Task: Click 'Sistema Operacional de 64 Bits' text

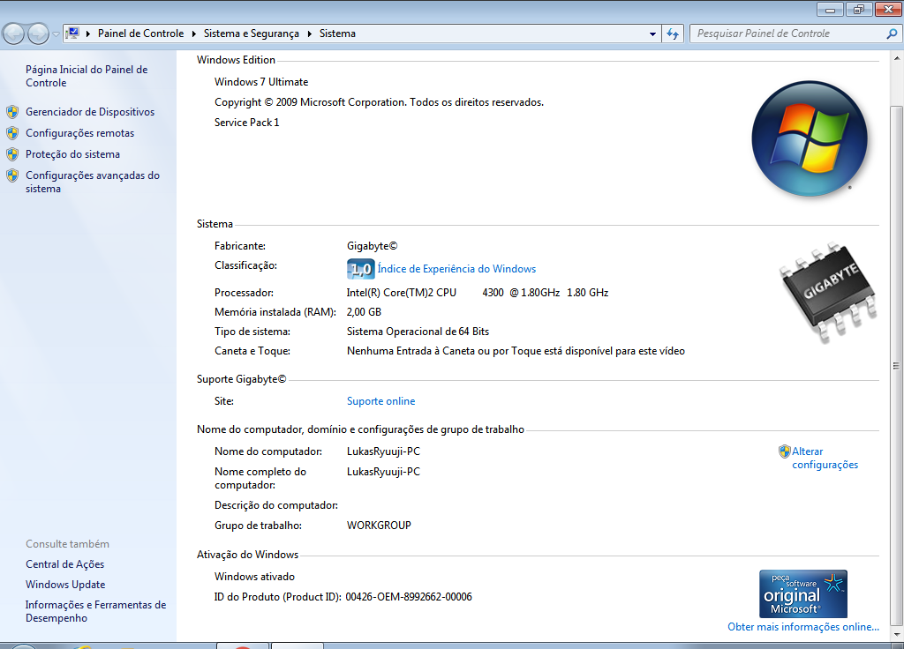Action: click(x=418, y=332)
